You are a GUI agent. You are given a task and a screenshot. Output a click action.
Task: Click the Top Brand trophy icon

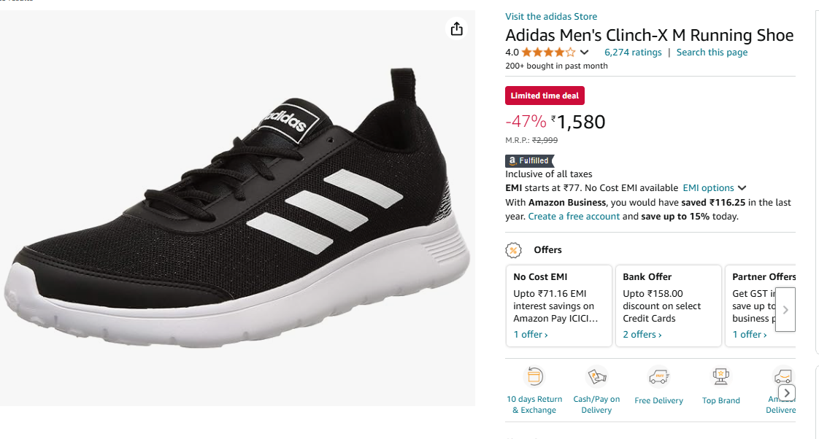(x=720, y=377)
